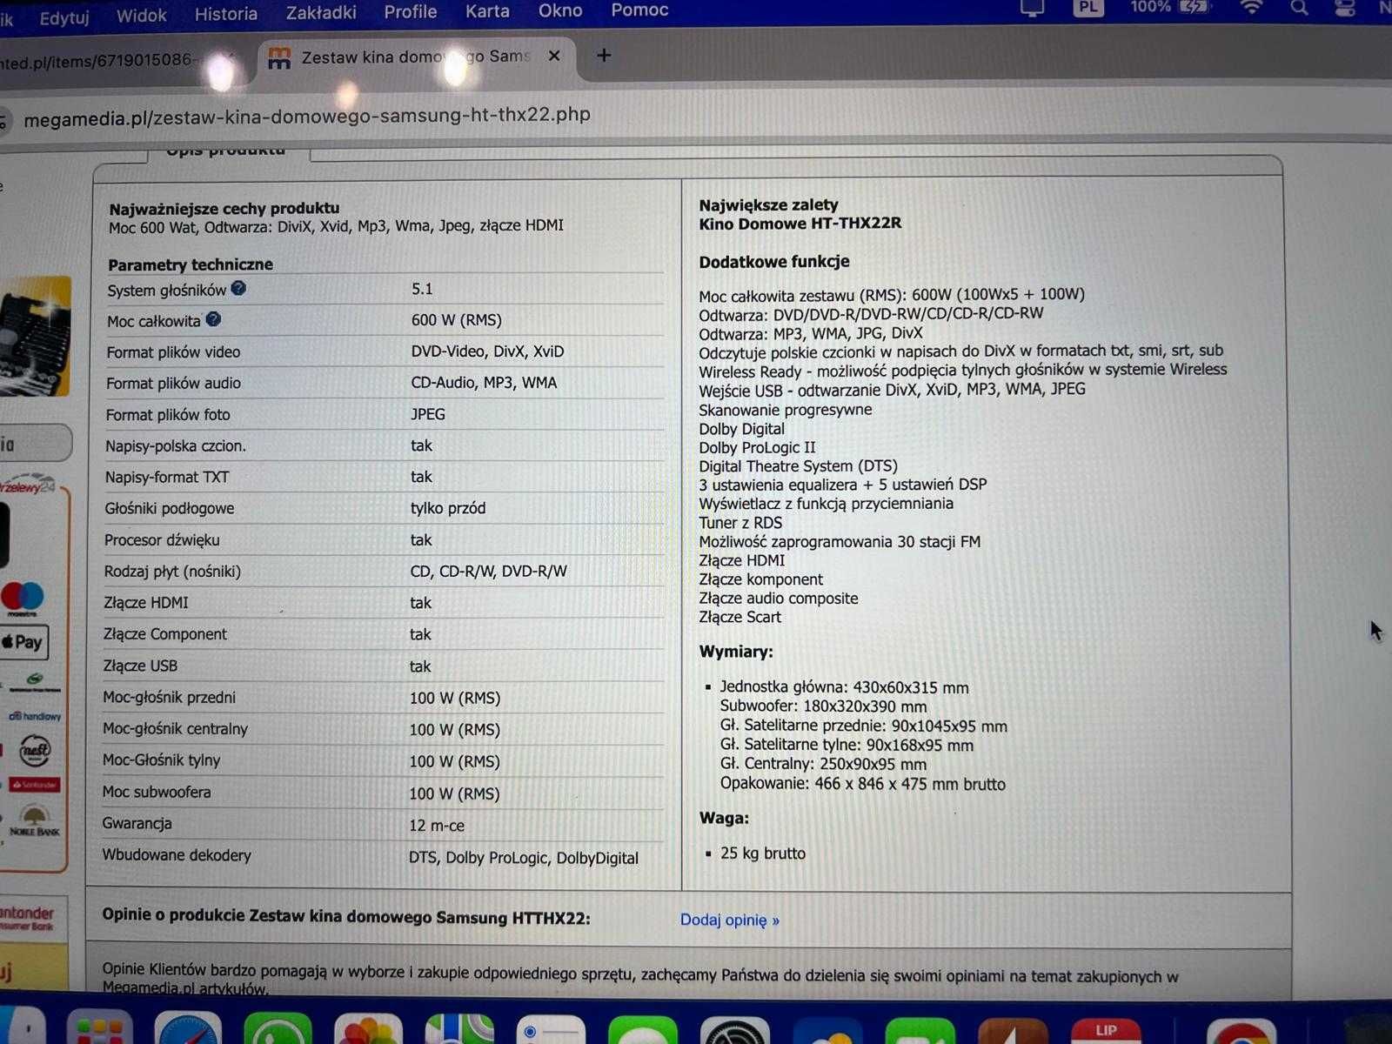Click help icon next to System głośników

tap(238, 288)
